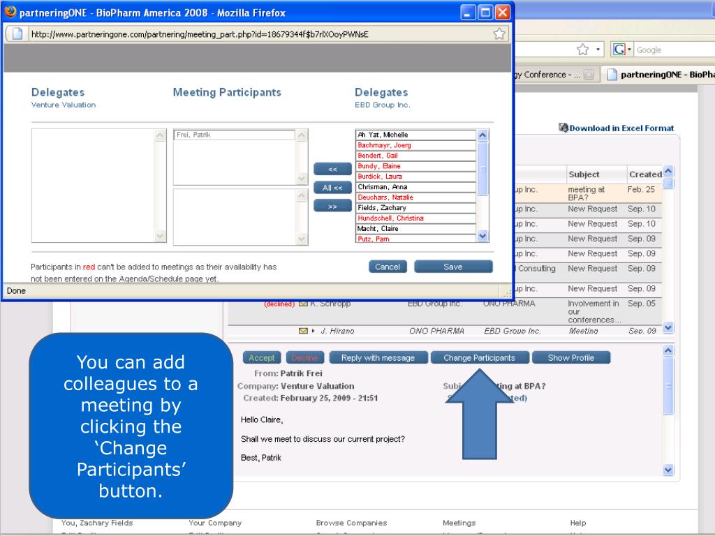The image size is (715, 536).
Task: Click scroll-down arrow of Venture Valuation list
Action: [160, 236]
